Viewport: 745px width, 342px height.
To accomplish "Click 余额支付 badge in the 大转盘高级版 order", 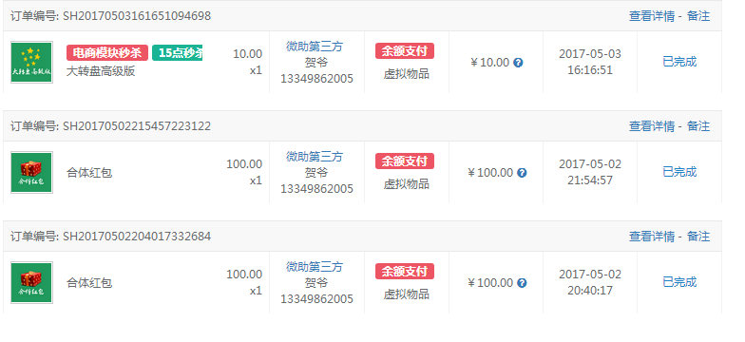I will [405, 51].
